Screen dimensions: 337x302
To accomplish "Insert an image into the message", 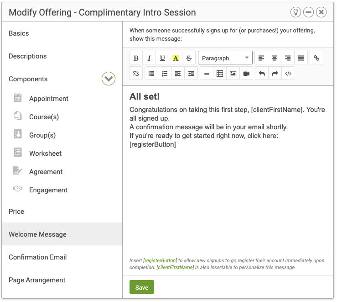I will tap(233, 74).
